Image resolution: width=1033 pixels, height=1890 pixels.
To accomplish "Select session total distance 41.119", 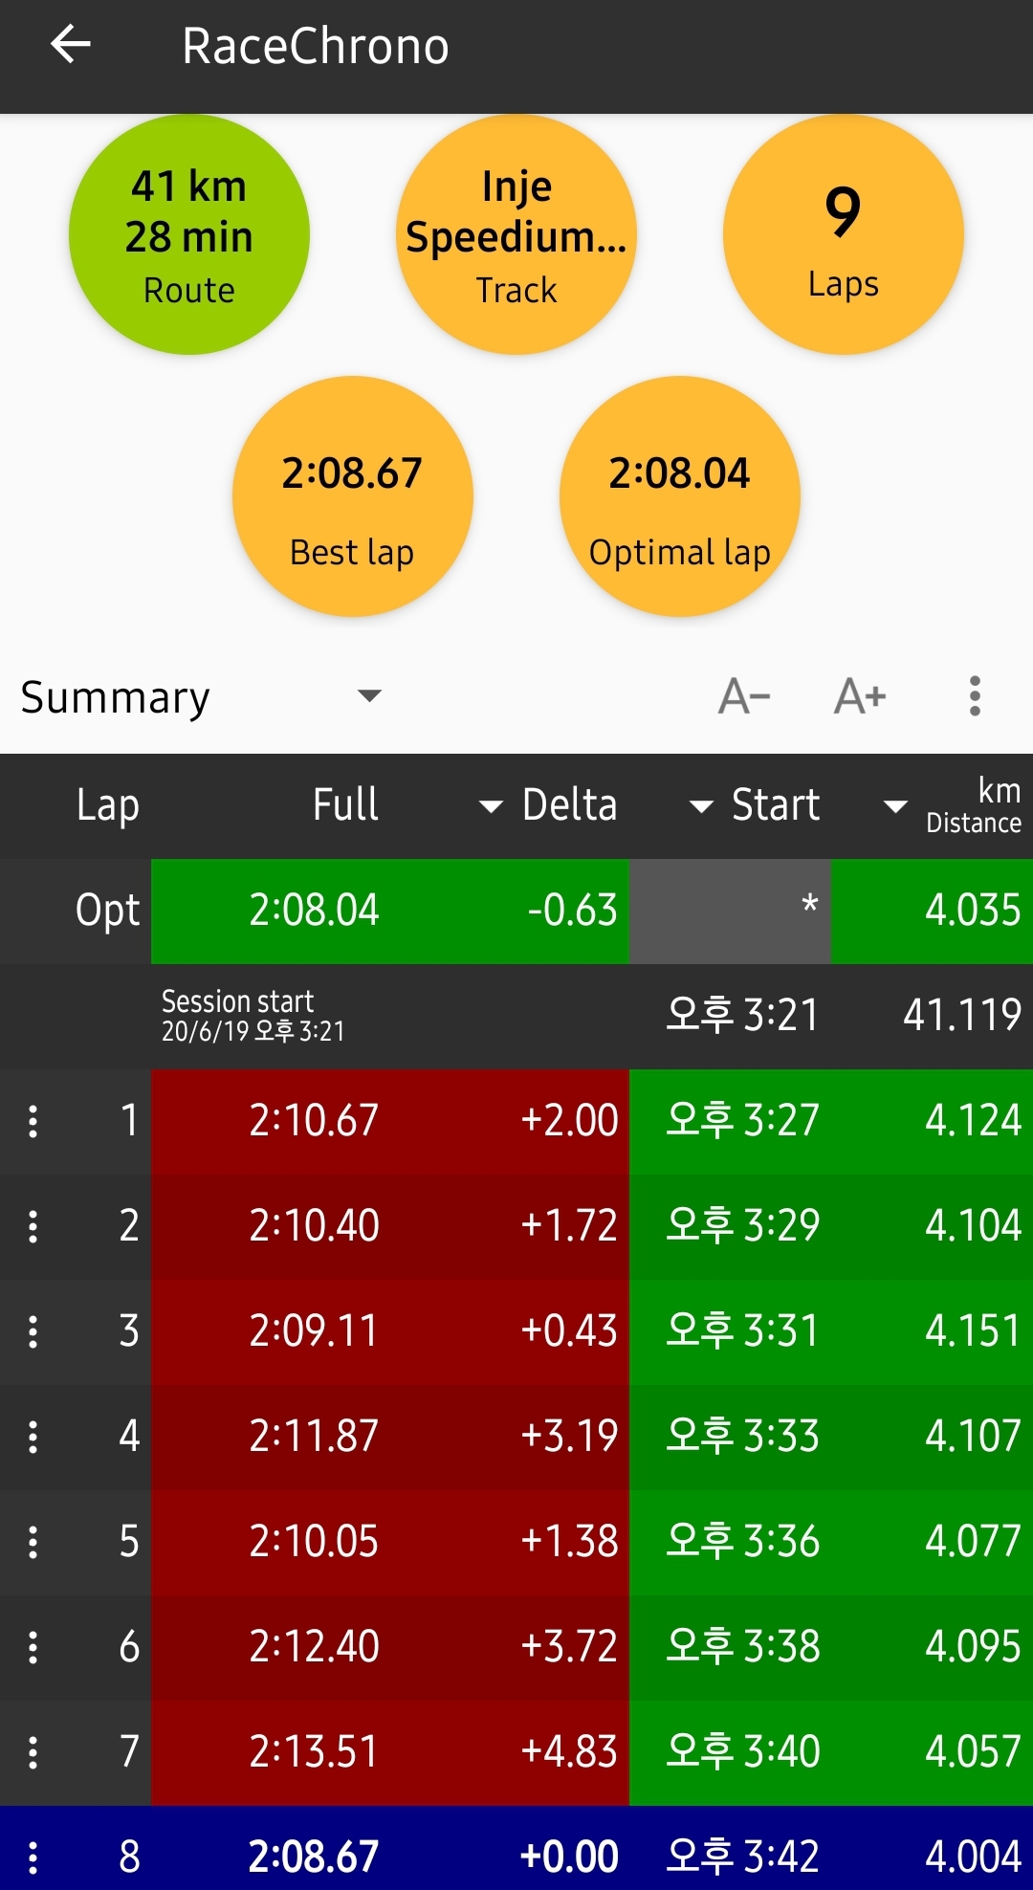I will coord(962,1016).
